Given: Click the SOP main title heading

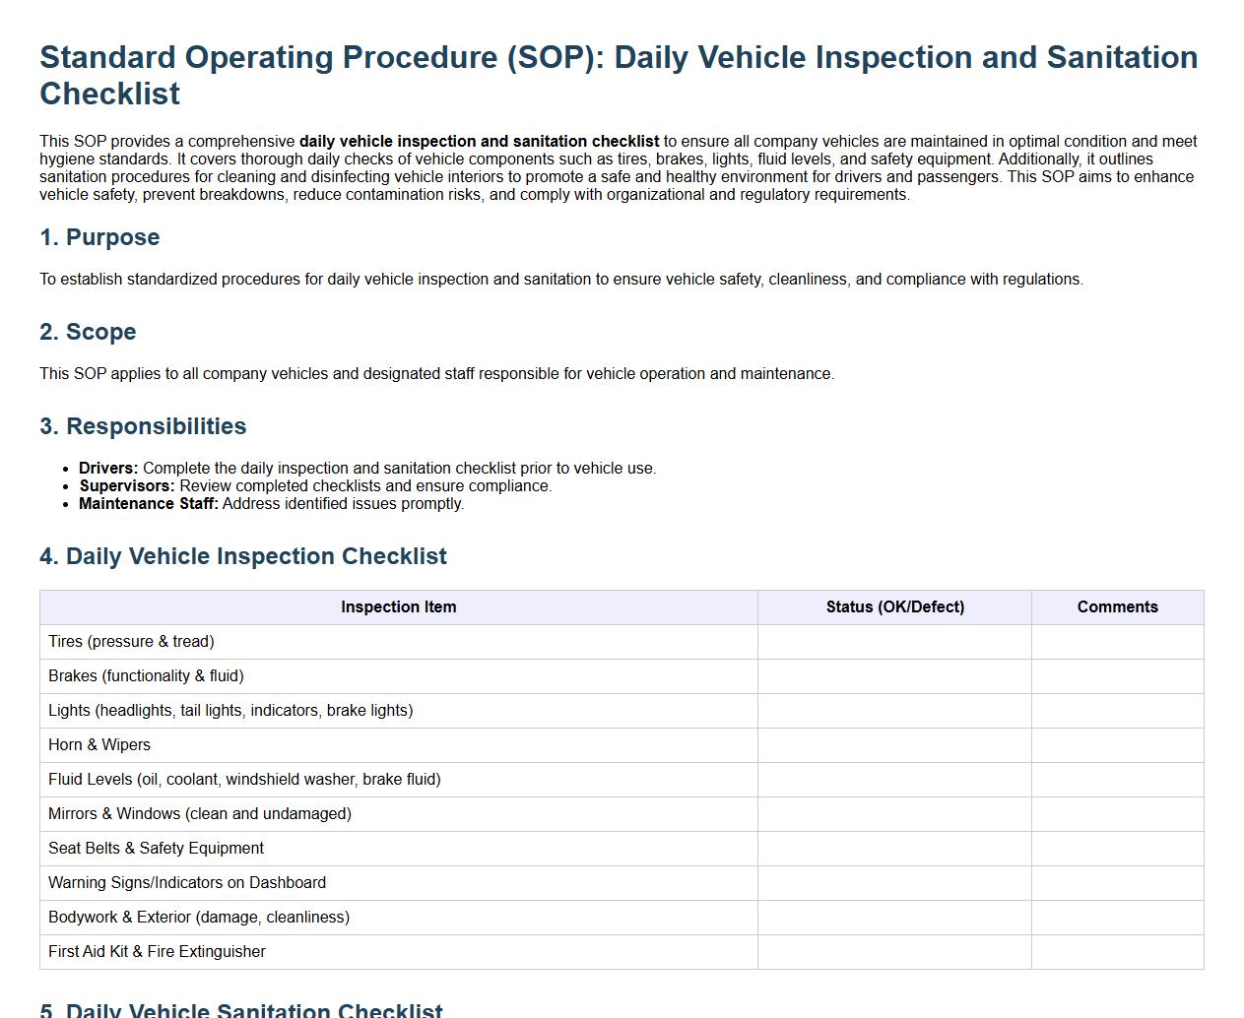Looking at the screenshot, I should [619, 75].
